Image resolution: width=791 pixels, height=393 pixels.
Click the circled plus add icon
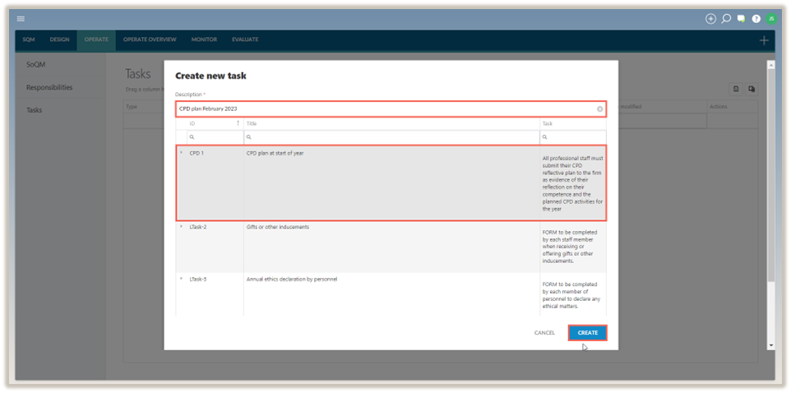[710, 18]
